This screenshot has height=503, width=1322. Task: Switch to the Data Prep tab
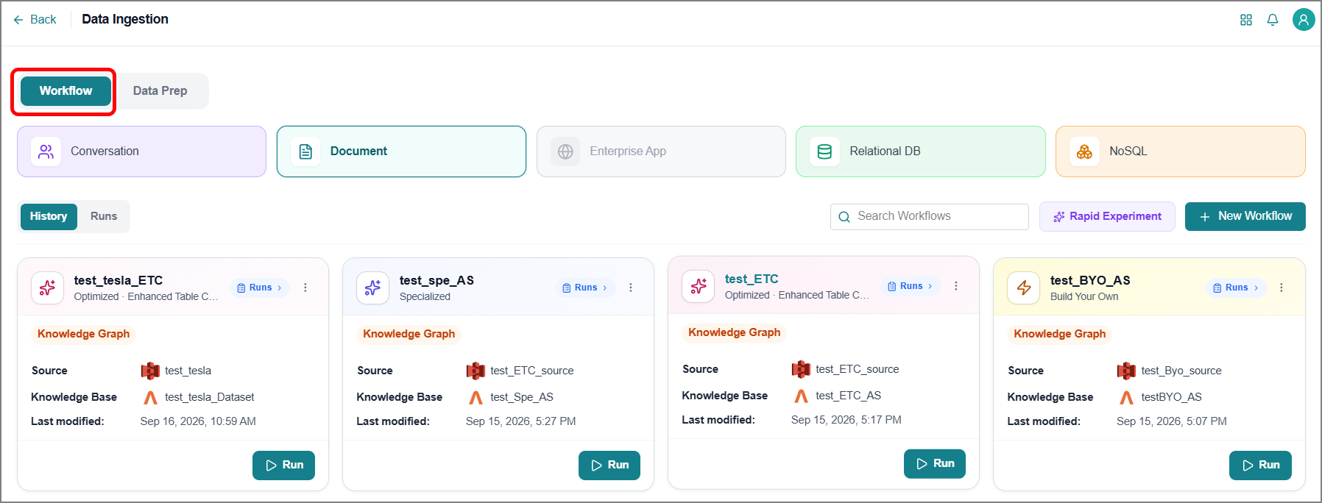click(160, 91)
